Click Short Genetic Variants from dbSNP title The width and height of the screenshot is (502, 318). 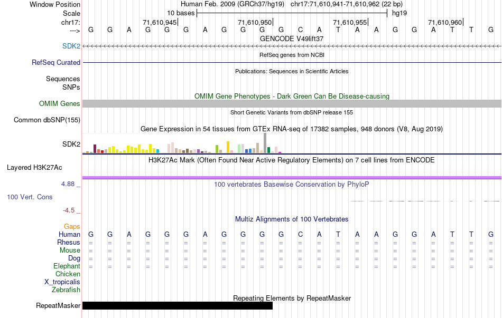click(x=292, y=112)
